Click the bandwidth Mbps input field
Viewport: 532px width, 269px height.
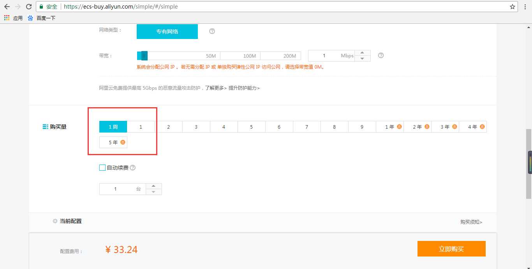tap(331, 56)
